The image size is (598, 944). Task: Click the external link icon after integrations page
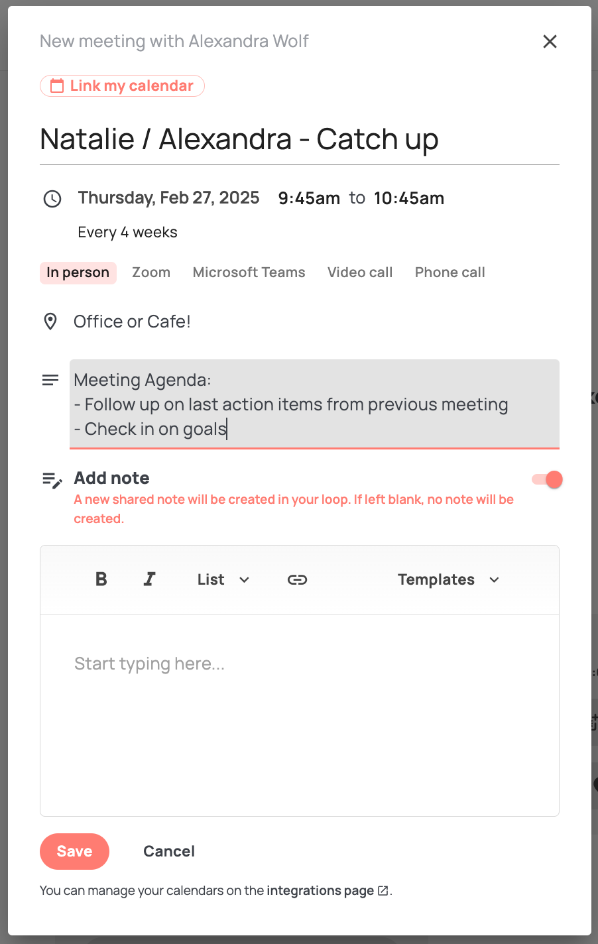(x=383, y=891)
